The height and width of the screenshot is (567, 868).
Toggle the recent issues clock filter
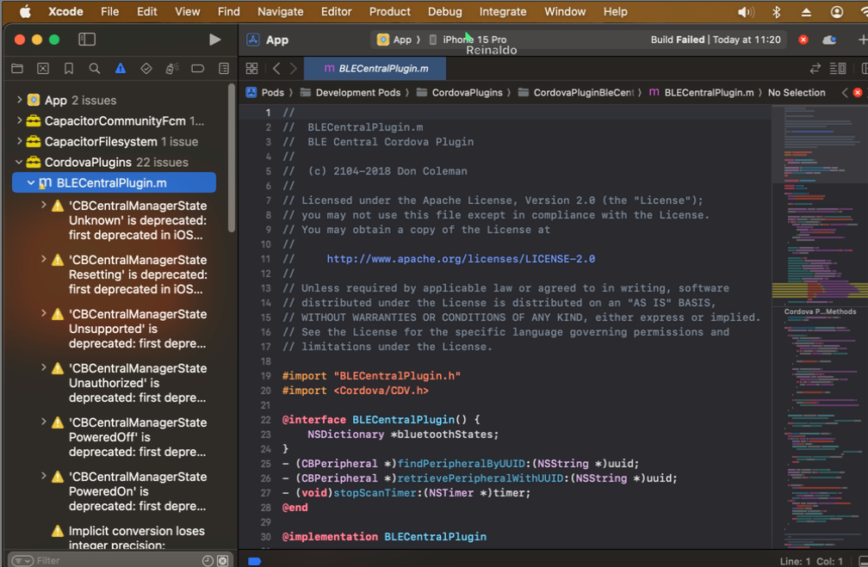208,560
